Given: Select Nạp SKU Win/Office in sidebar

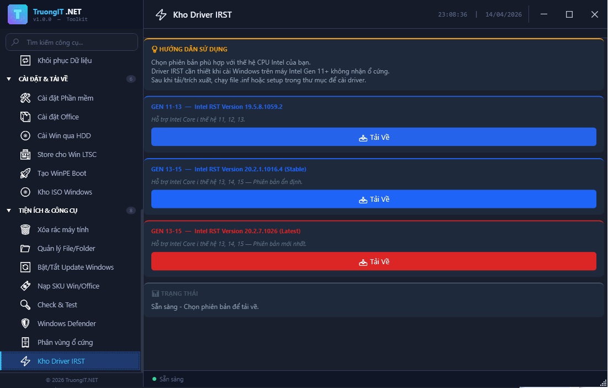Looking at the screenshot, I should coord(68,286).
